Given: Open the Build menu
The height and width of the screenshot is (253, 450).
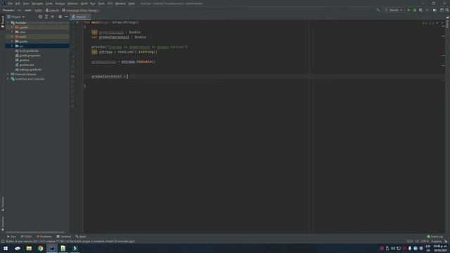Looking at the screenshot, I should [84, 4].
